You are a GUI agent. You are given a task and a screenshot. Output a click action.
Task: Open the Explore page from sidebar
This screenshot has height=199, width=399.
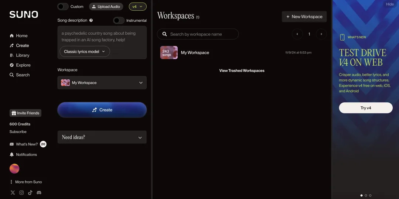pos(23,65)
